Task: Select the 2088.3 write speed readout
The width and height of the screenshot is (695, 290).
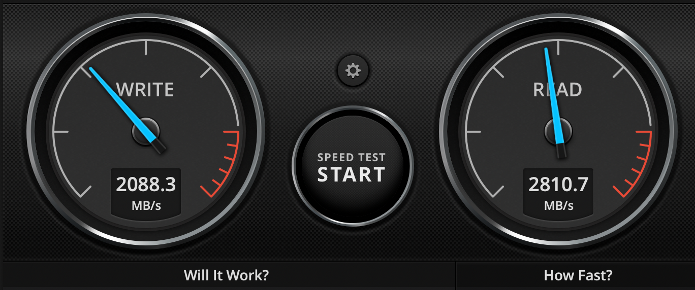Action: 146,184
